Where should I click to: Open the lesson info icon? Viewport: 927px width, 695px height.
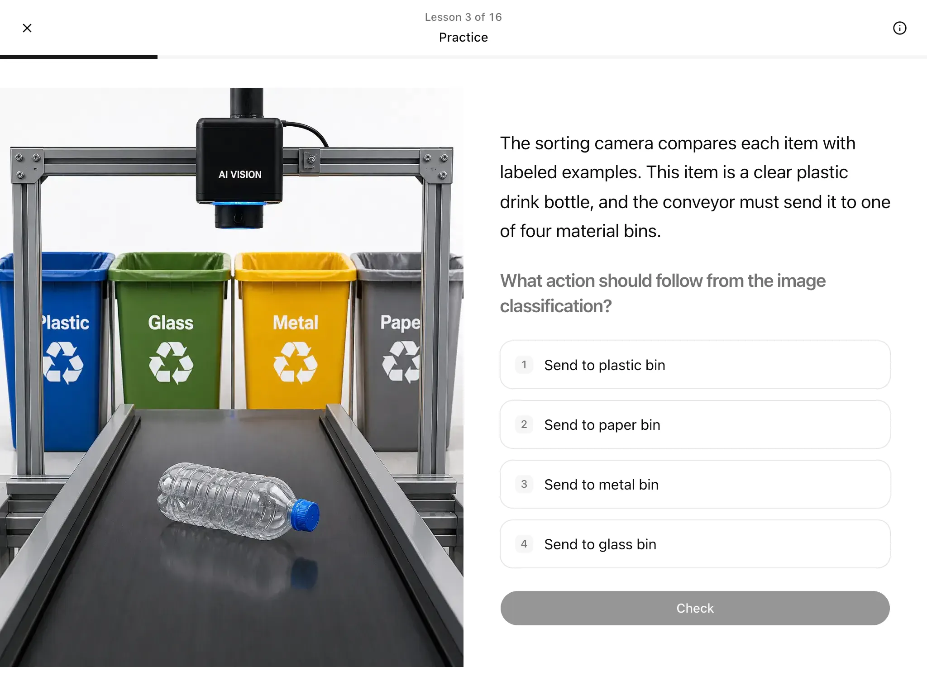click(899, 28)
